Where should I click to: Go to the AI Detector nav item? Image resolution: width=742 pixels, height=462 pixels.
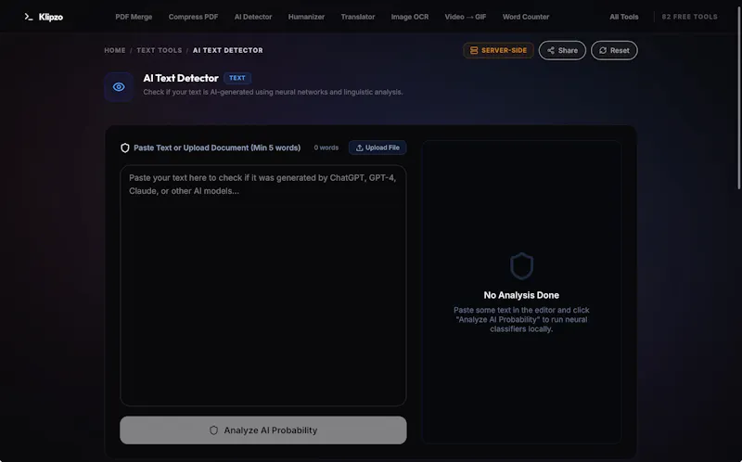pyautogui.click(x=253, y=17)
